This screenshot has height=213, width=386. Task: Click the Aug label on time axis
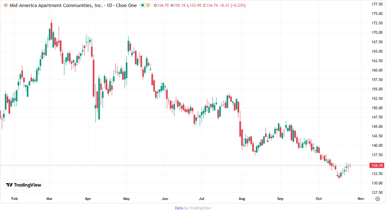tap(242, 198)
